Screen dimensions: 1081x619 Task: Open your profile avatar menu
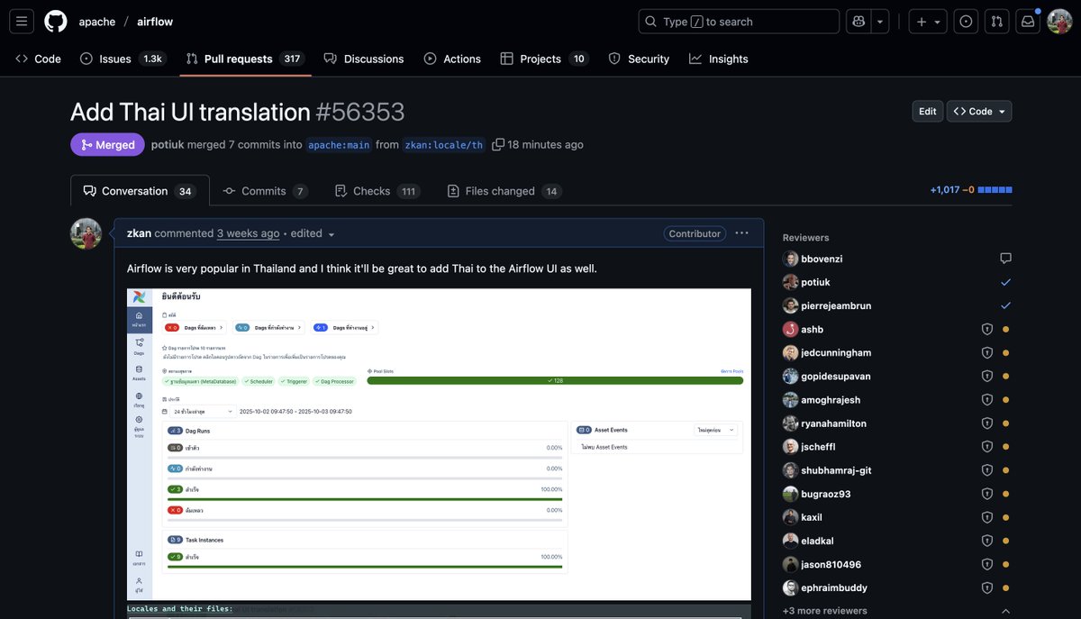(1058, 20)
